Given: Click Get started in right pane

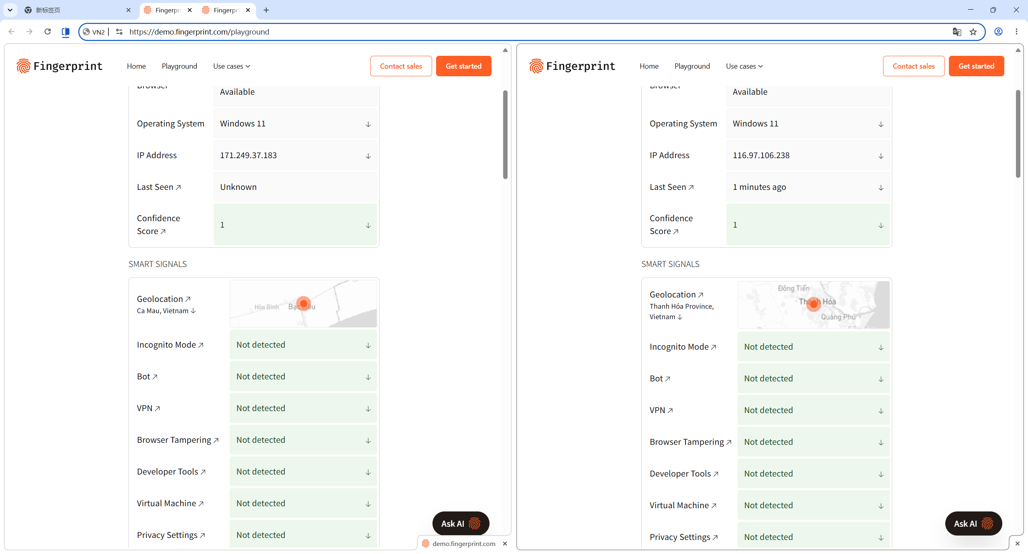Looking at the screenshot, I should [976, 66].
